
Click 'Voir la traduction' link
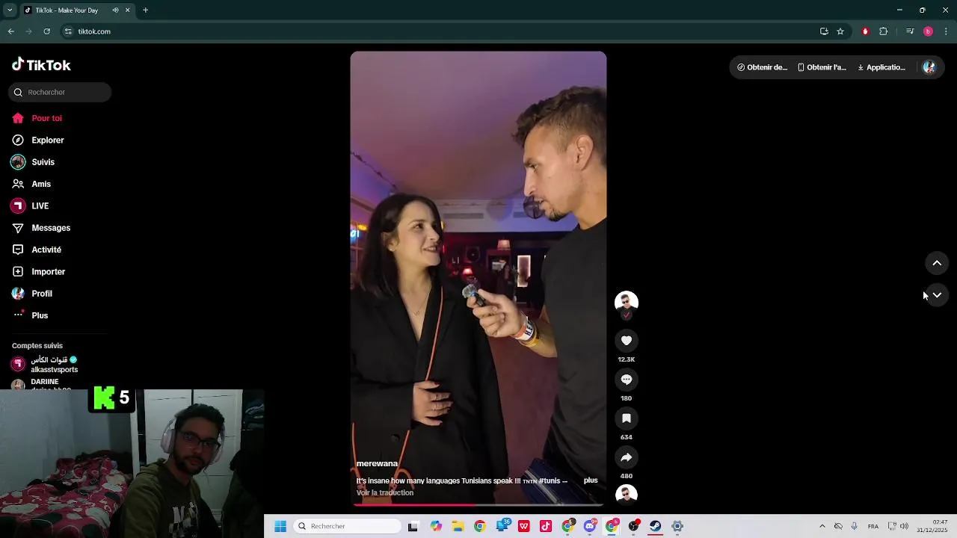click(x=385, y=492)
